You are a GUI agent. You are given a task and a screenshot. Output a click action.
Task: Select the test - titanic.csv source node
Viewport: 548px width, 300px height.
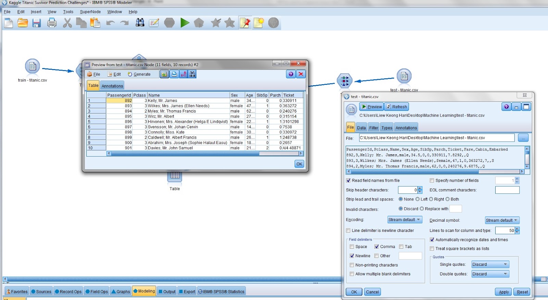coord(404,76)
